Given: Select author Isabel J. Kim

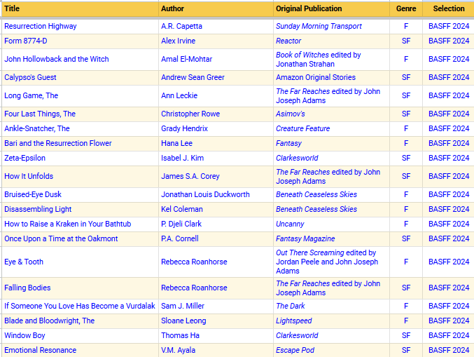Looking at the screenshot, I should point(182,158).
